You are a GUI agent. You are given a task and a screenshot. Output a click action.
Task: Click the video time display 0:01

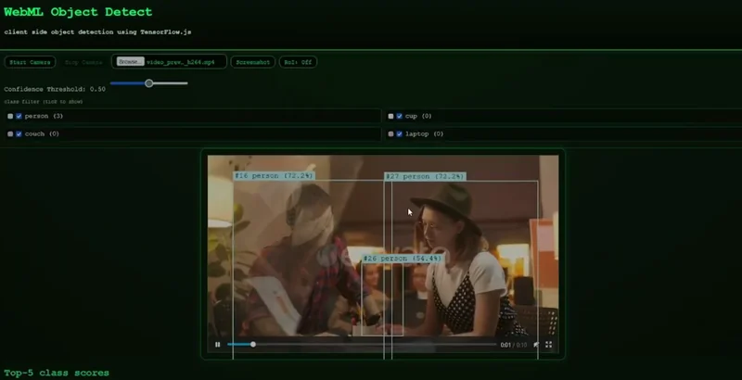click(x=505, y=345)
